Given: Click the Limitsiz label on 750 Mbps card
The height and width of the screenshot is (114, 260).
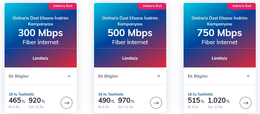Looking at the screenshot, I should 219,58.
